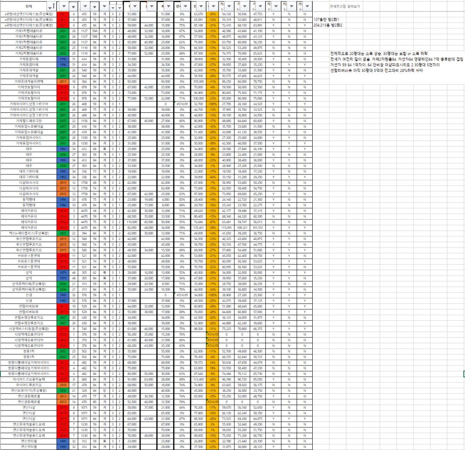
Task: Select the 96,390 value cell
Action: [x=226, y=379]
